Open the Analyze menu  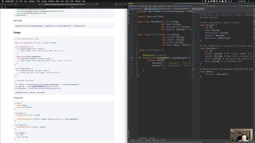[x=44, y=1]
